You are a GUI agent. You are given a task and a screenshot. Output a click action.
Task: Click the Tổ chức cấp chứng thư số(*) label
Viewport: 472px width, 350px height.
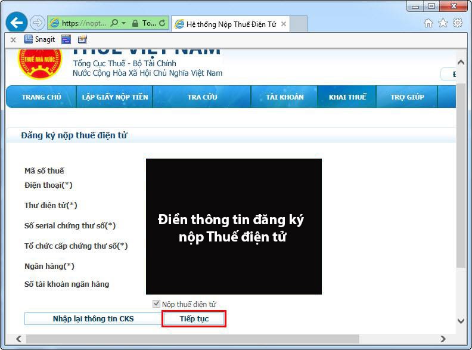(x=76, y=246)
